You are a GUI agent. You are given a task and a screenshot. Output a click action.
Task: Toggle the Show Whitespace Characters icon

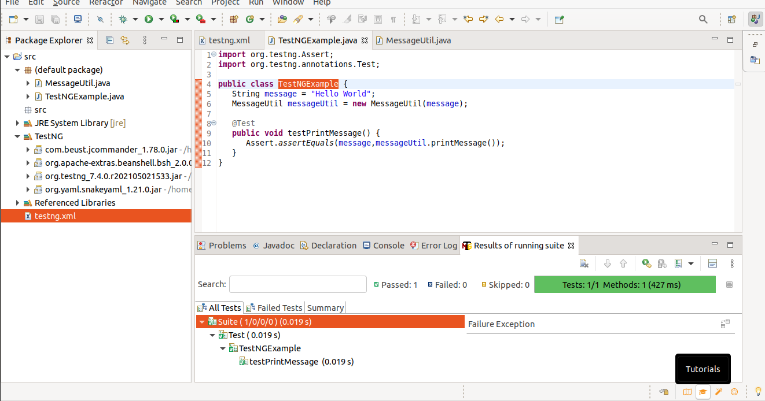(x=394, y=19)
